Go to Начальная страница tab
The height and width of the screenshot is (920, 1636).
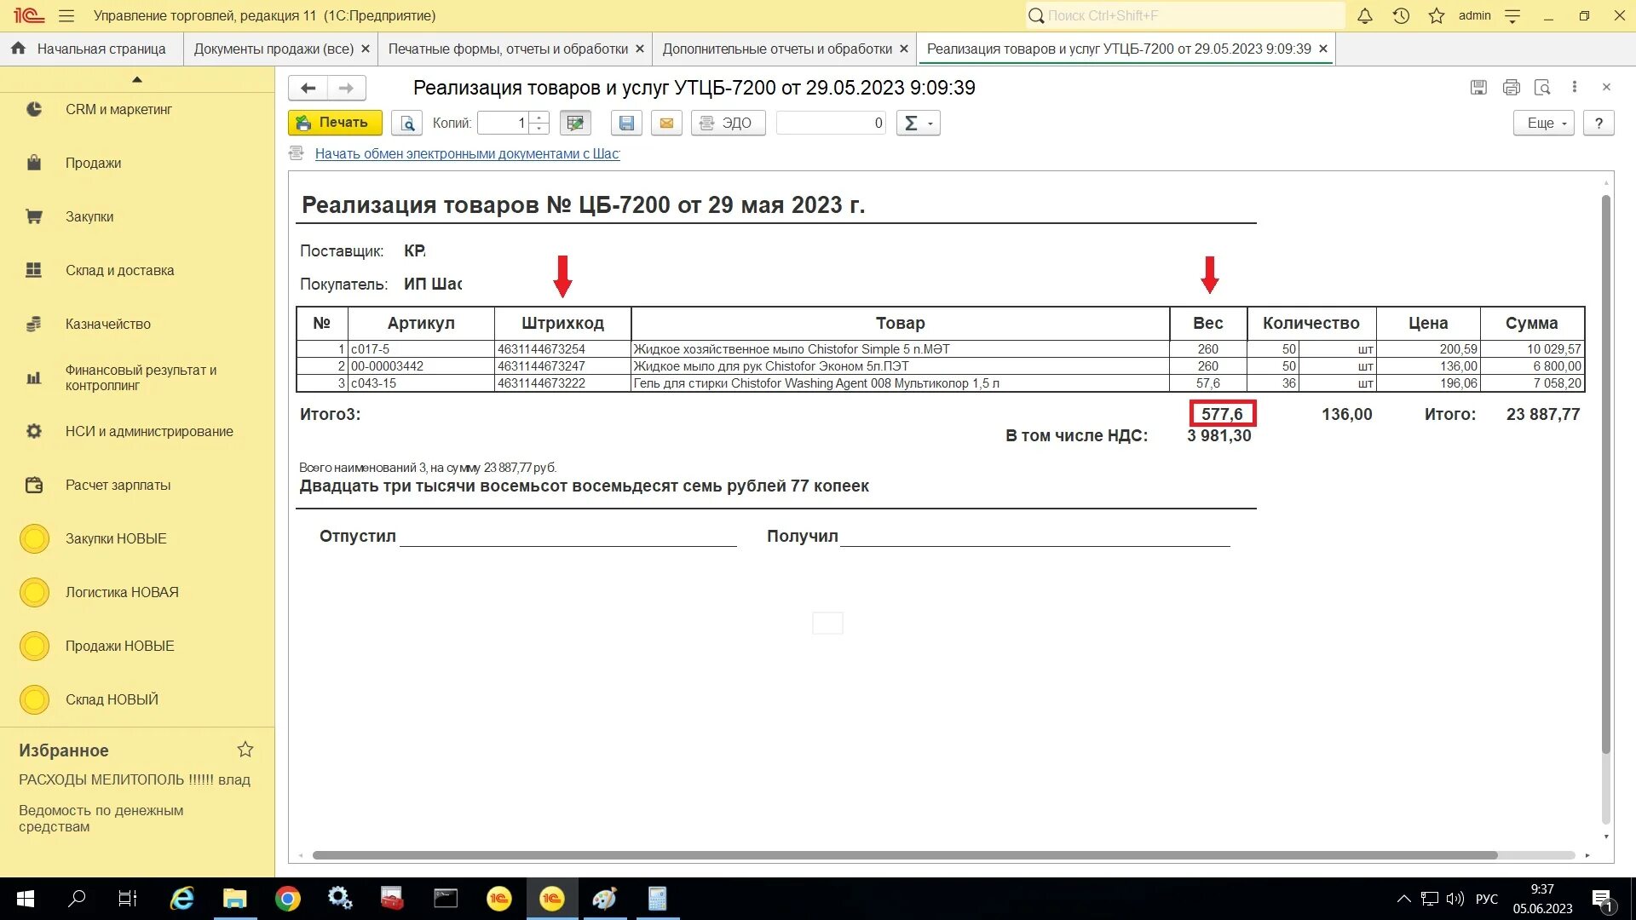[89, 49]
